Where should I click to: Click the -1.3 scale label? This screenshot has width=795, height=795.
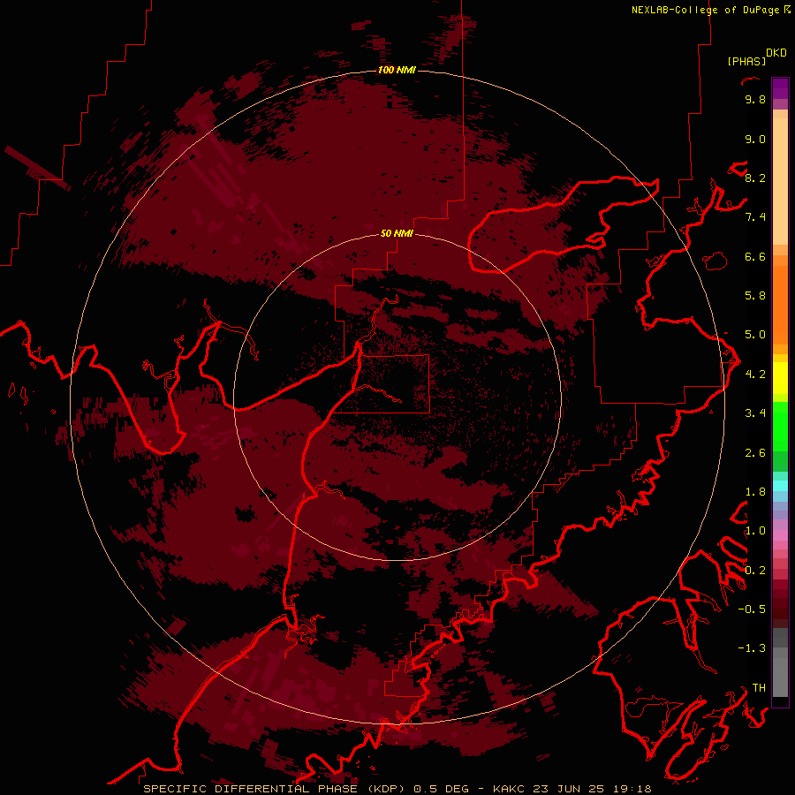pyautogui.click(x=752, y=648)
